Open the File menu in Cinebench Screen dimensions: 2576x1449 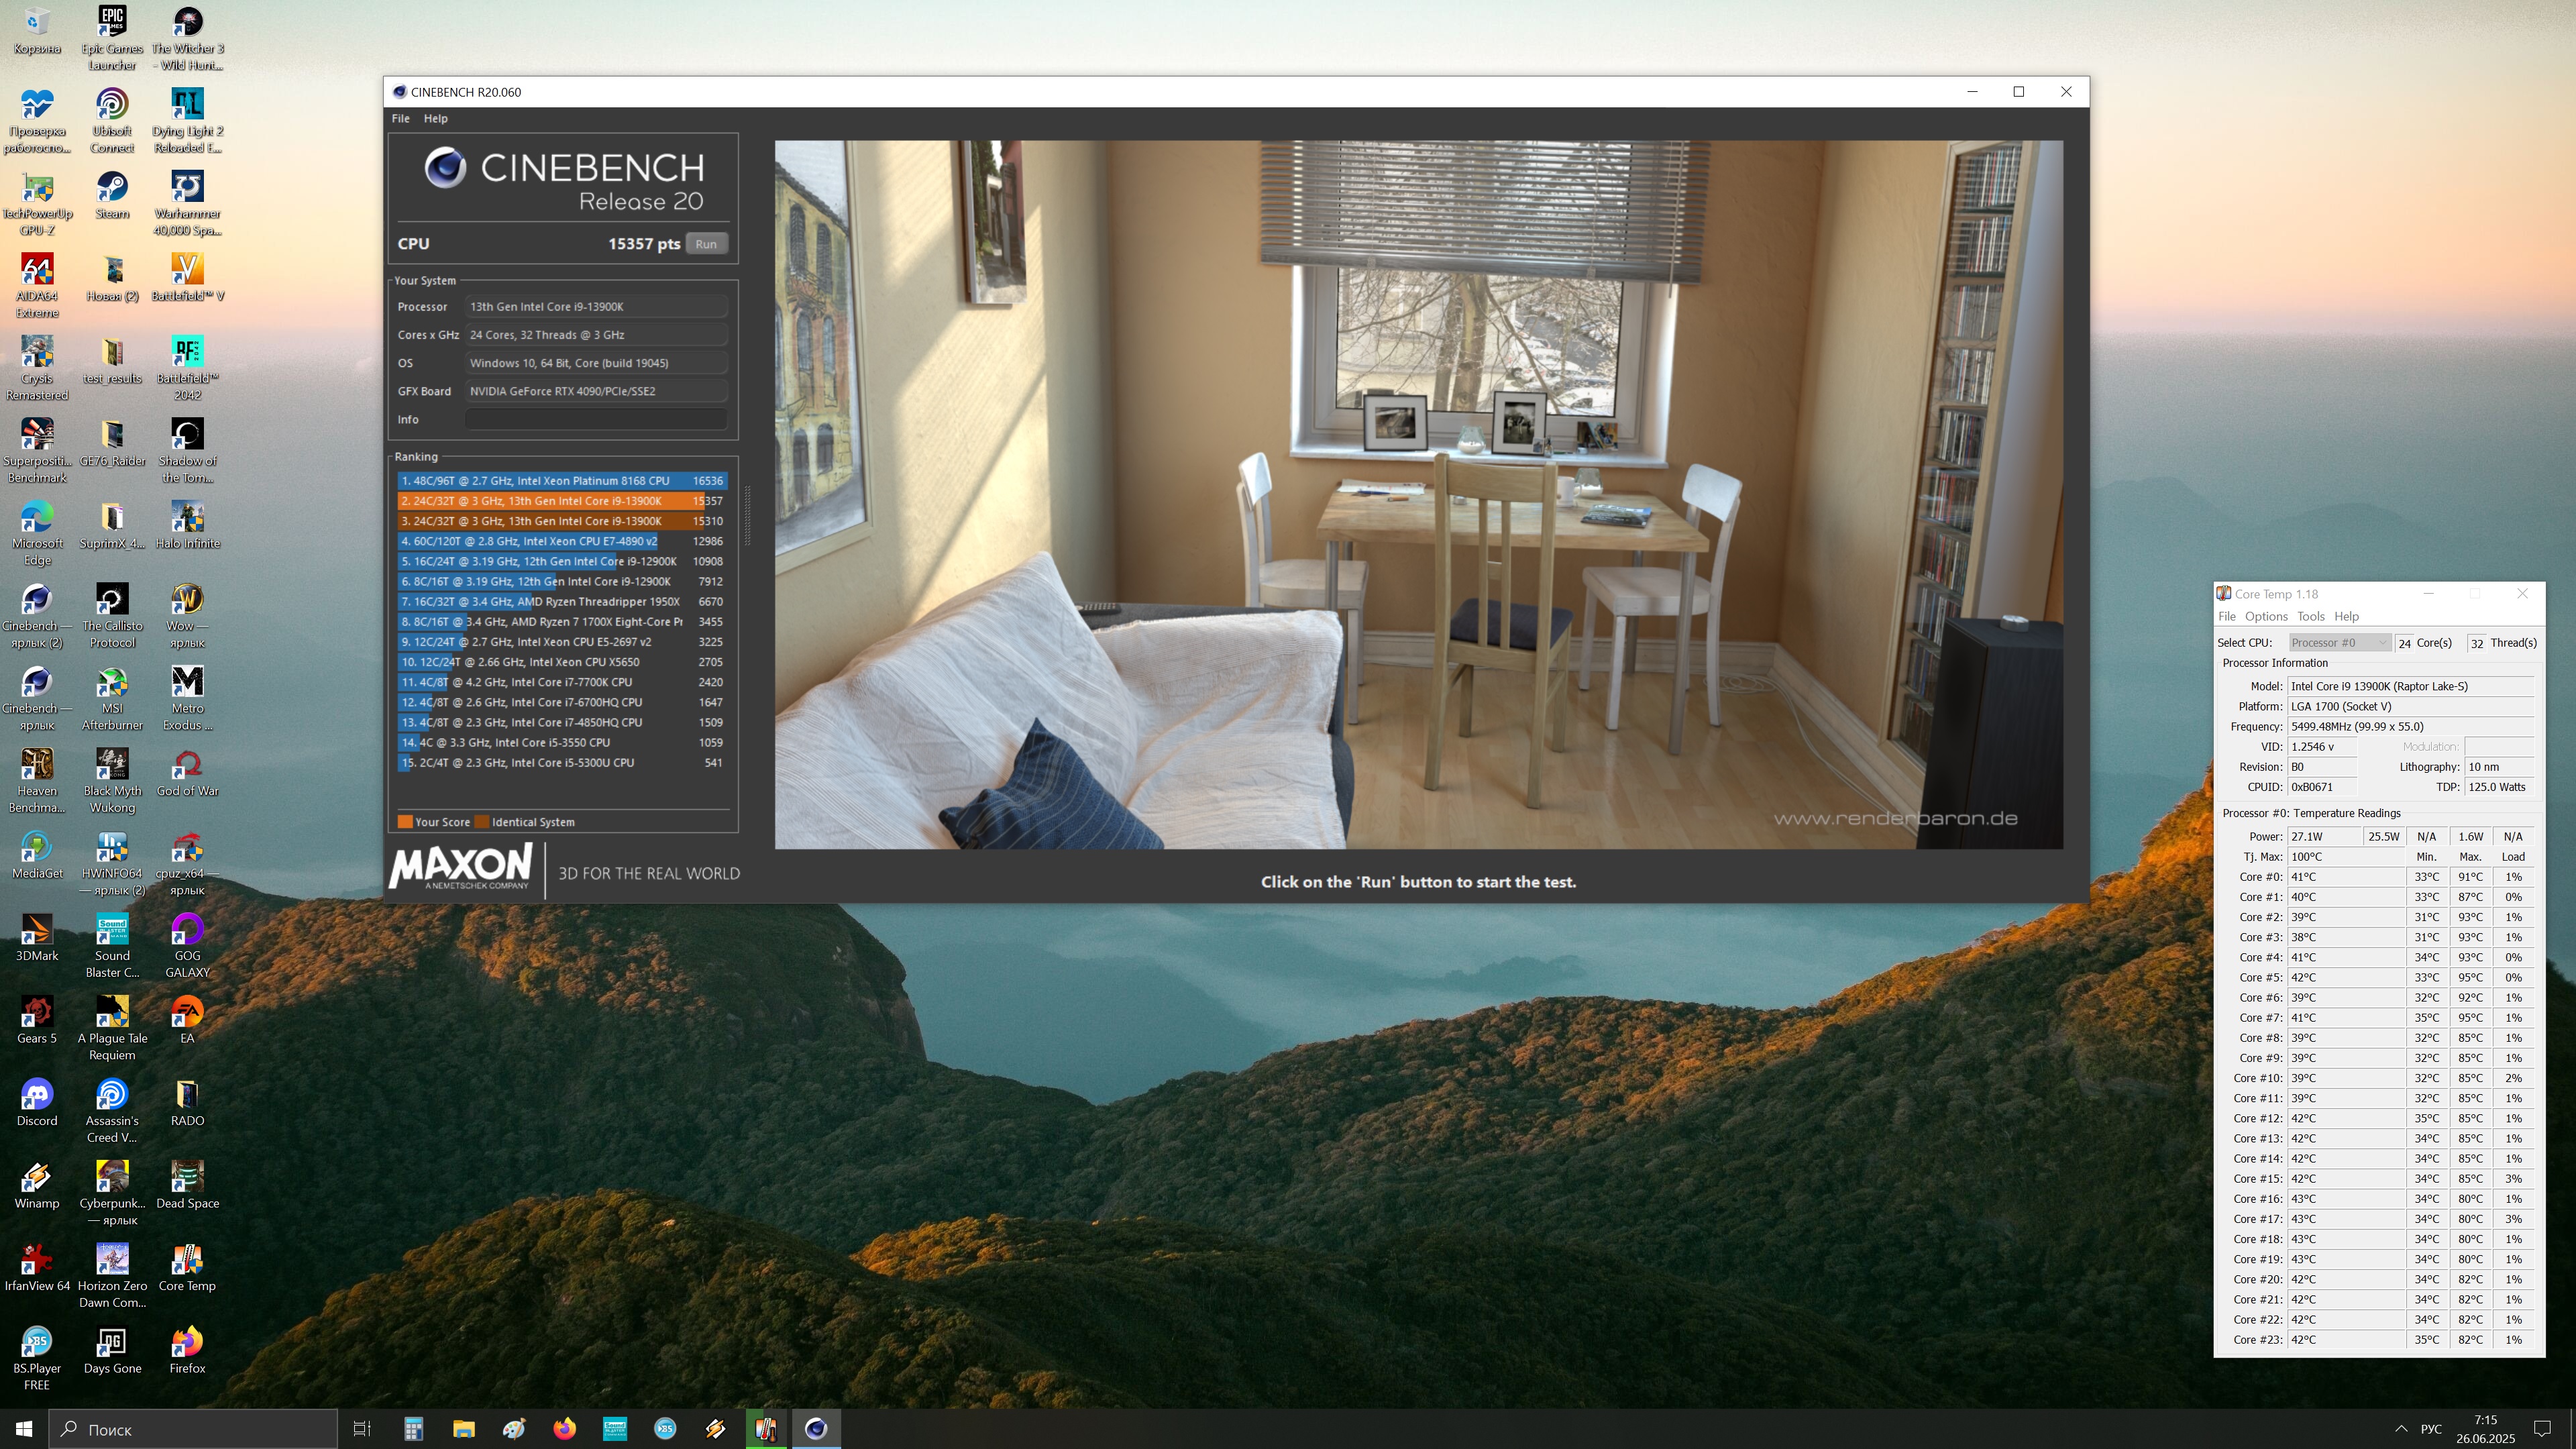pos(400,118)
